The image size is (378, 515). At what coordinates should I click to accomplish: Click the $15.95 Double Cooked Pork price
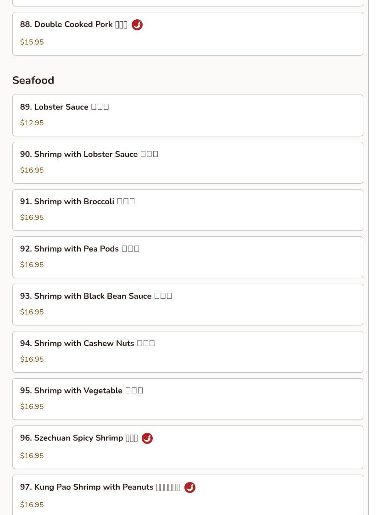32,42
